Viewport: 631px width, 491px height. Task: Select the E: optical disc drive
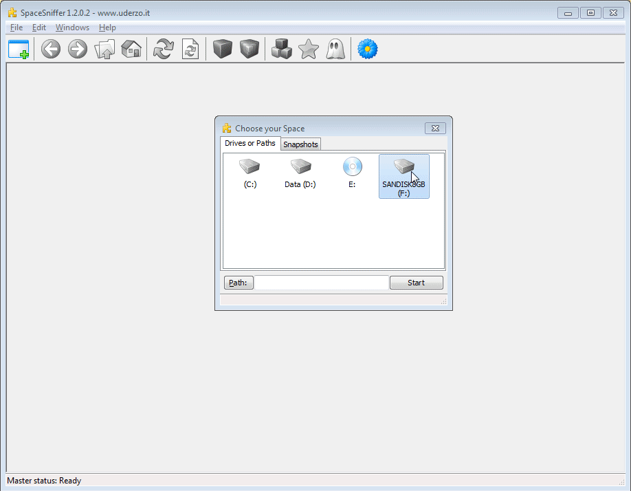(352, 175)
